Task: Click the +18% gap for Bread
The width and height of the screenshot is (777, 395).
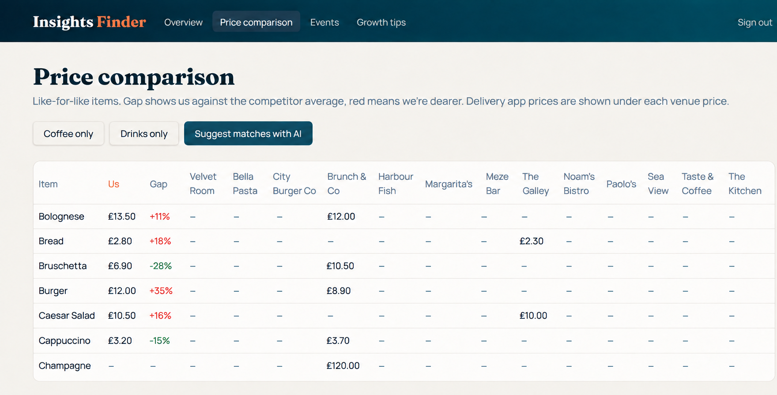Action: click(x=160, y=241)
